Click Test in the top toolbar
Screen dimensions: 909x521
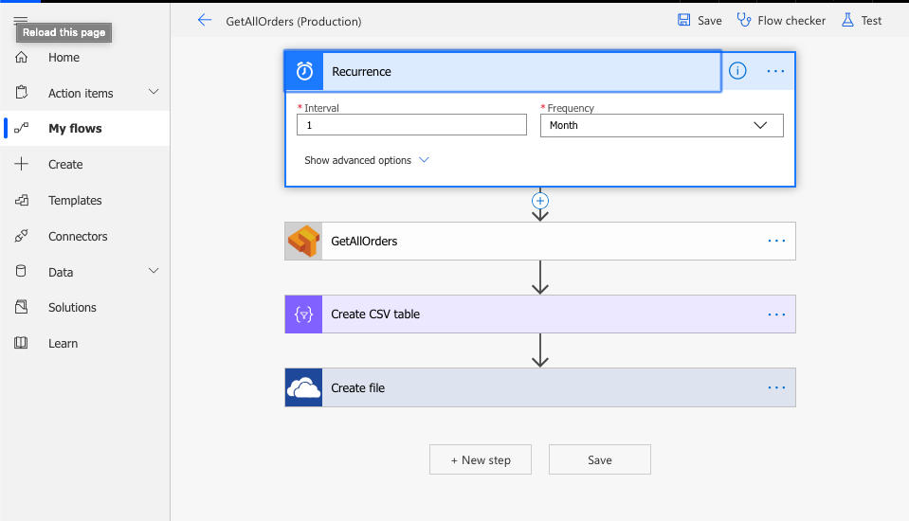tap(862, 20)
